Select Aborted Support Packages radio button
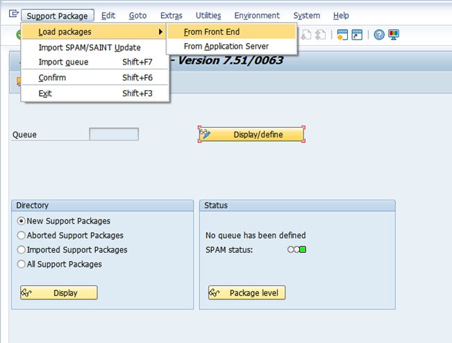The width and height of the screenshot is (452, 343). click(x=21, y=235)
